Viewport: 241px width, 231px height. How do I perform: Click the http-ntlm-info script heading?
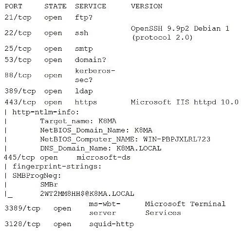(x=46, y=112)
